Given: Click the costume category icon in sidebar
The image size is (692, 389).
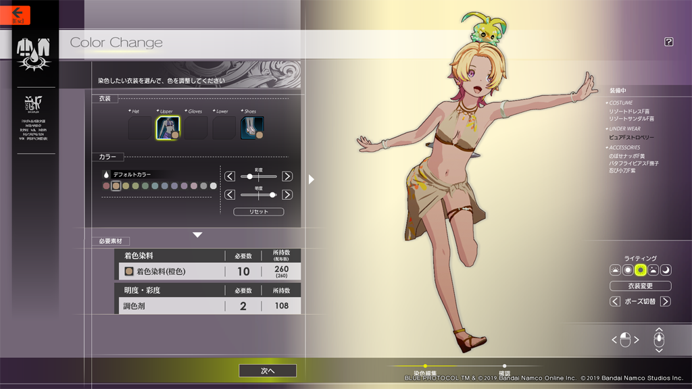Looking at the screenshot, I should (33, 53).
